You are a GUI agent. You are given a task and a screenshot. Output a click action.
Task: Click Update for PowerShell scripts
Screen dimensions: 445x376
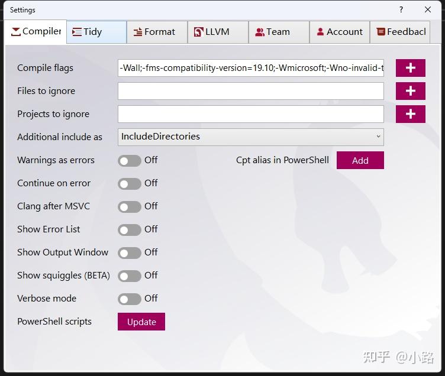pos(141,322)
